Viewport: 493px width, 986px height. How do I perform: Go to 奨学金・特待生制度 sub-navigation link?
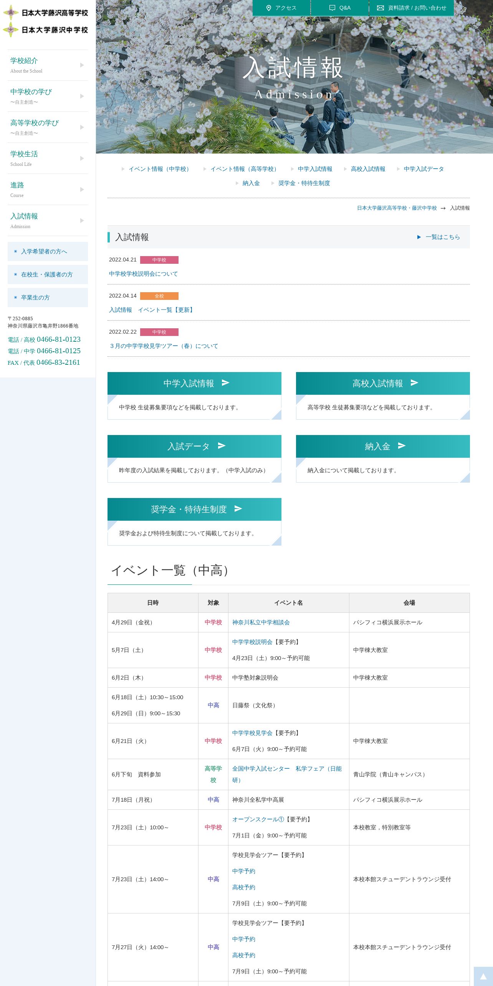click(304, 183)
